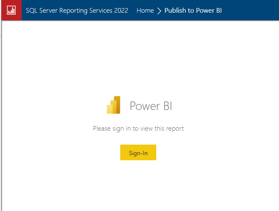Open the SQL Server Reporting Services 2022 title
The image size is (279, 211).
pyautogui.click(x=77, y=11)
